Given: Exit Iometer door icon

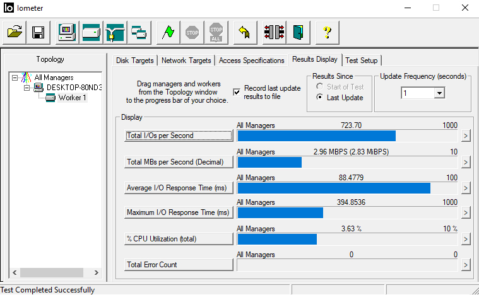Looking at the screenshot, I should tap(298, 32).
